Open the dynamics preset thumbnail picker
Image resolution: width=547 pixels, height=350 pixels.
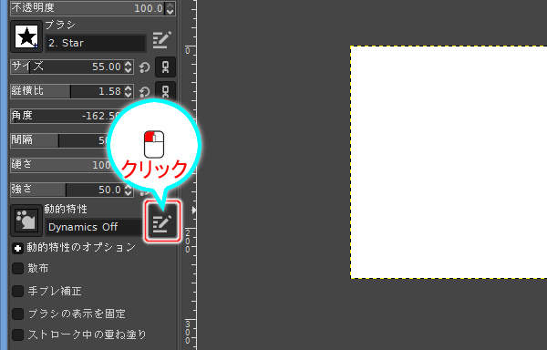click(x=26, y=220)
